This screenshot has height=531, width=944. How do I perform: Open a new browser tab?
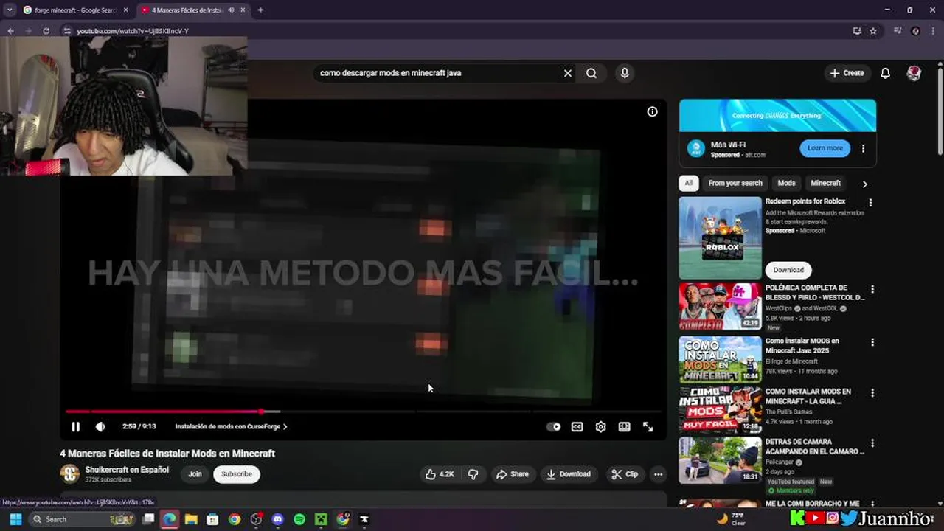pos(260,10)
